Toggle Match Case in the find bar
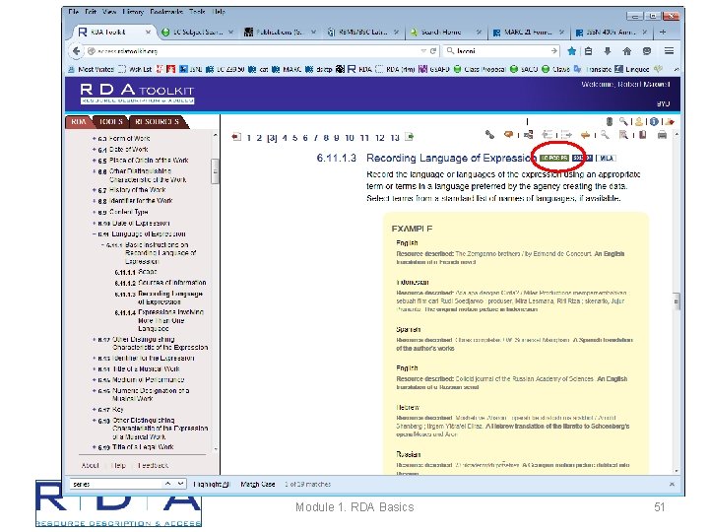The height and width of the screenshot is (532, 709). 258,484
